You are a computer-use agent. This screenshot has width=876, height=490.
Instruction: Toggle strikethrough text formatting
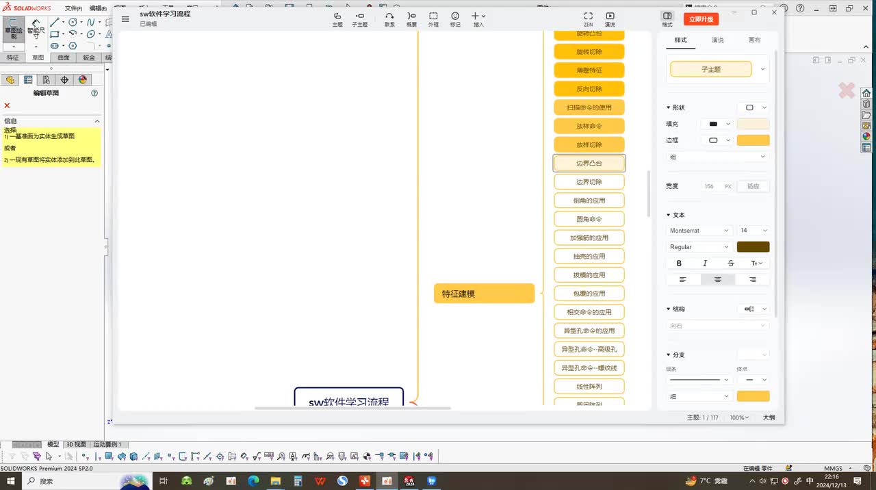[731, 263]
